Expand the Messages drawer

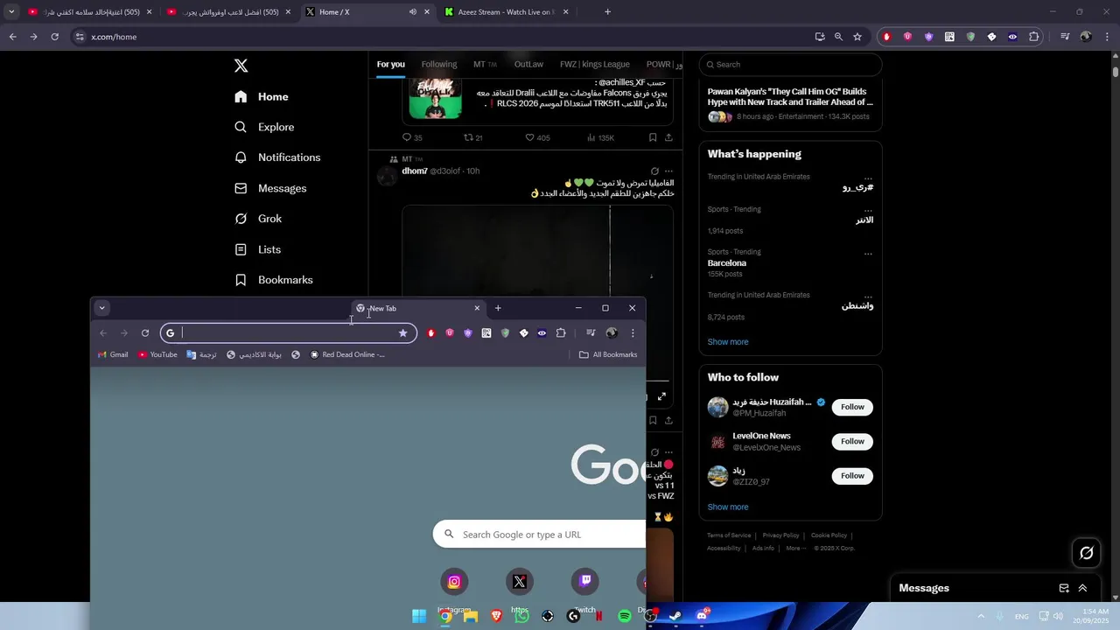tap(1082, 588)
